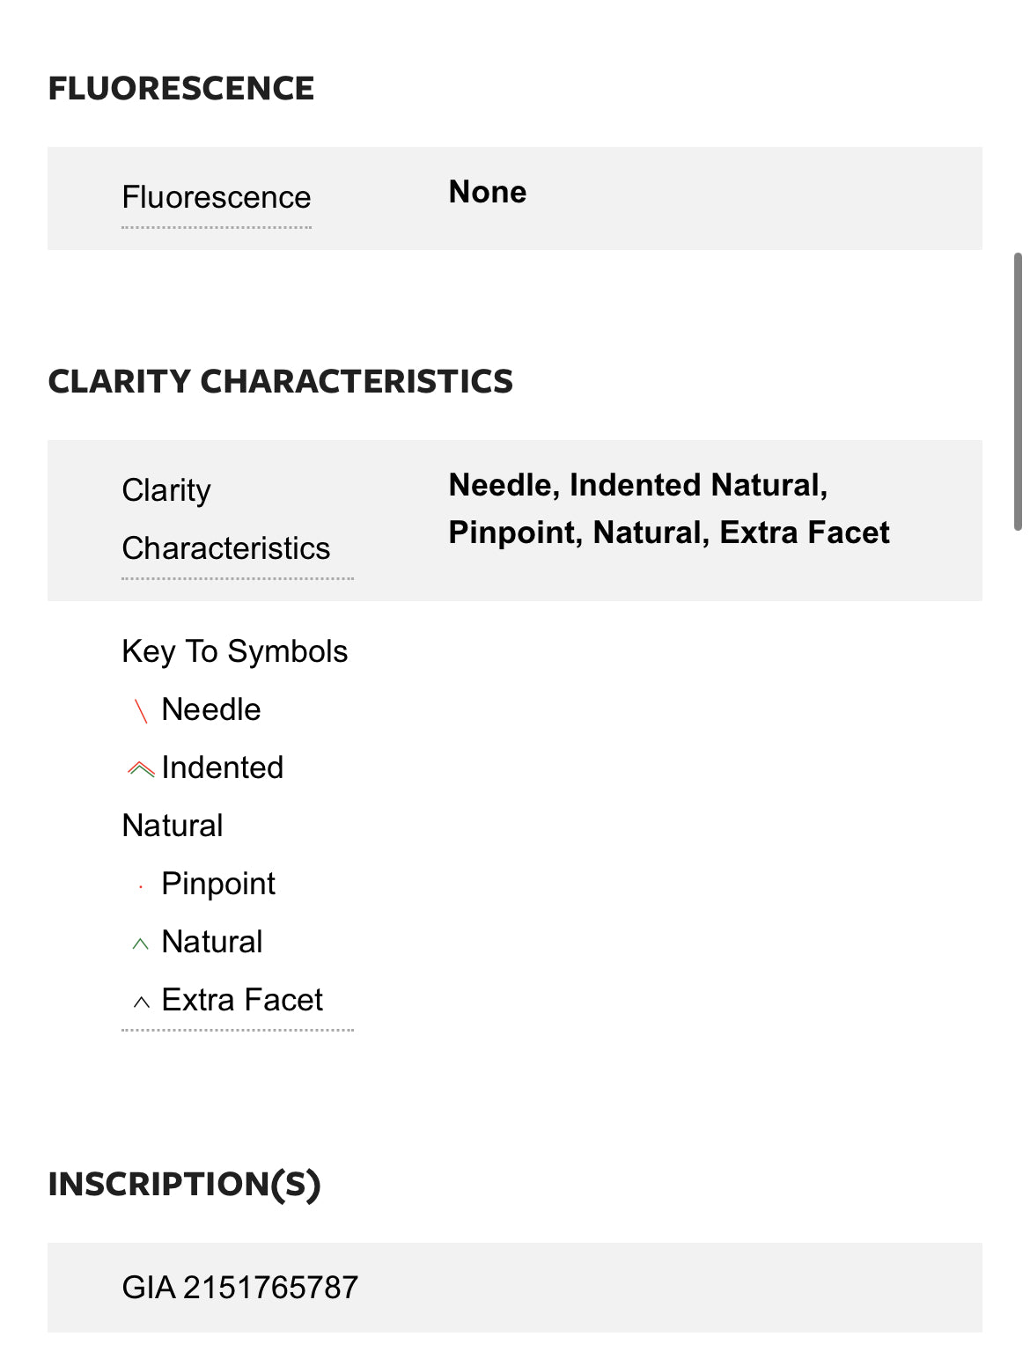Click the black Extra Facet symbol
Screen dimensions: 1030x1366
(x=141, y=1002)
